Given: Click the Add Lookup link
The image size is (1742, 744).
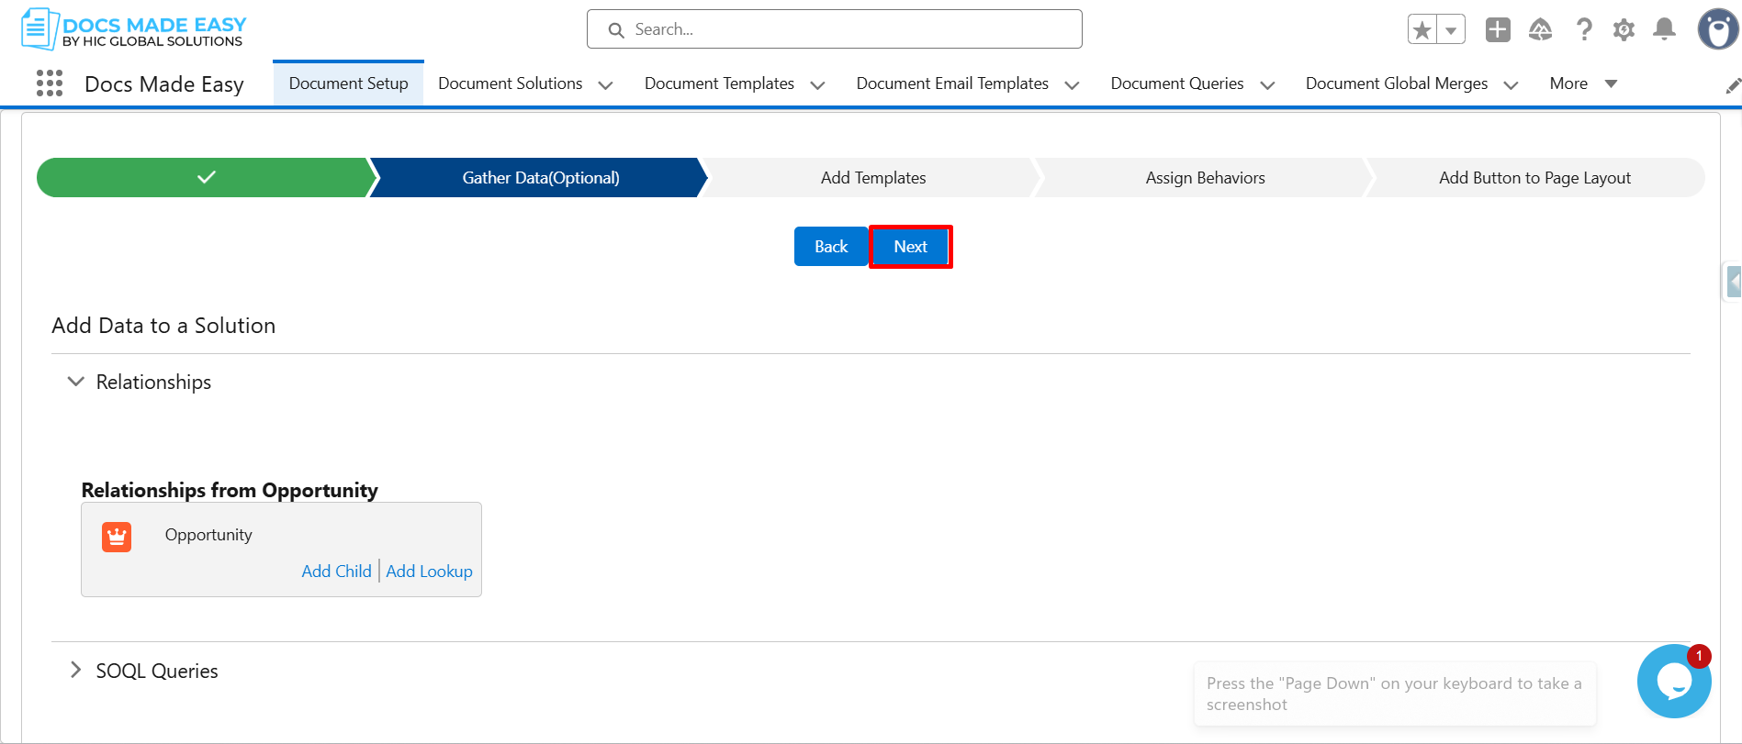Looking at the screenshot, I should (429, 571).
